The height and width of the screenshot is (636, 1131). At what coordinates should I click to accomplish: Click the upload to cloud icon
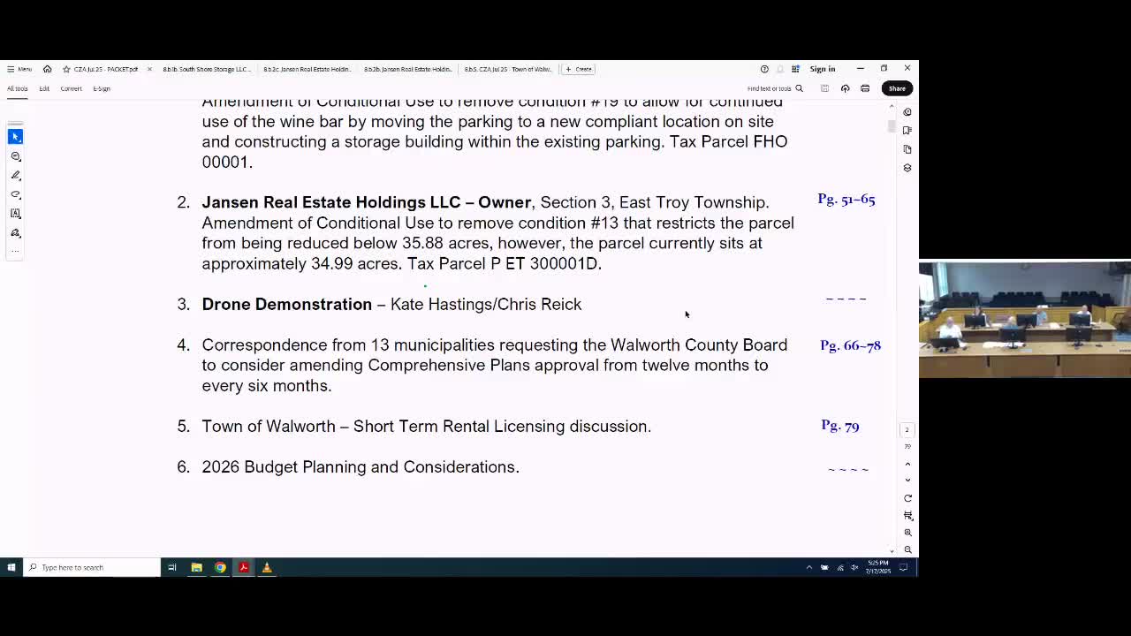(x=845, y=88)
